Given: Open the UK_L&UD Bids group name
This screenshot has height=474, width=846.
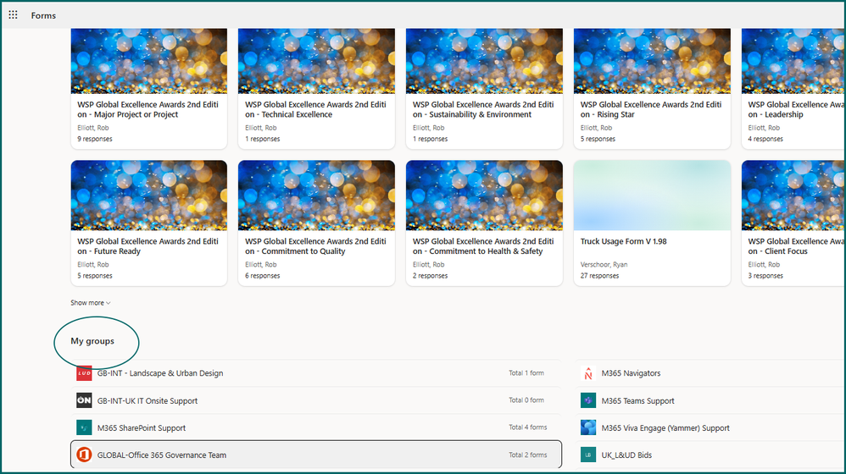Looking at the screenshot, I should pos(626,455).
